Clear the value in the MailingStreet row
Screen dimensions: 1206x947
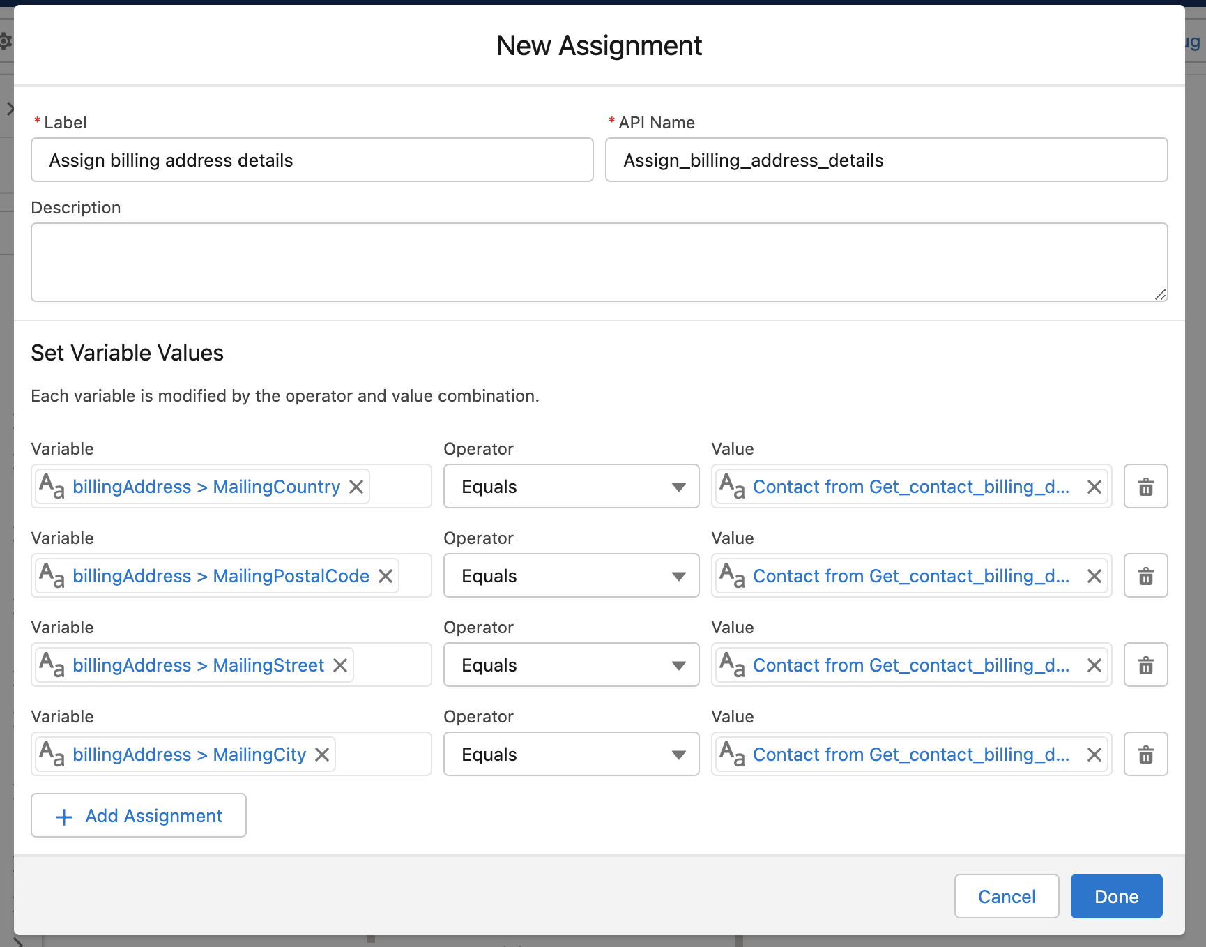click(1094, 665)
